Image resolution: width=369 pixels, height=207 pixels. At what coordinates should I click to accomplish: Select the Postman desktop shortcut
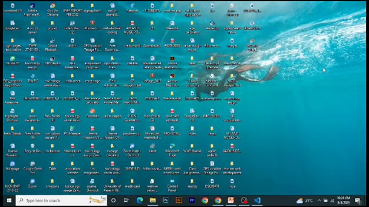coord(93,113)
